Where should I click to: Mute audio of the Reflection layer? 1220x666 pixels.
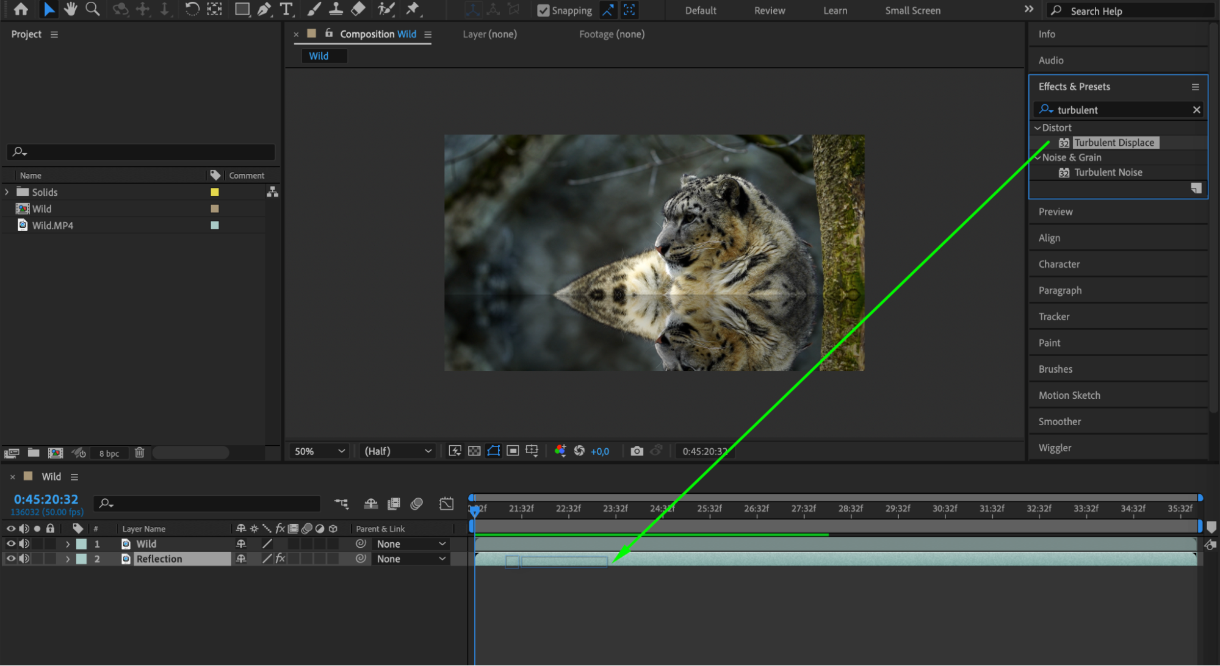[24, 559]
